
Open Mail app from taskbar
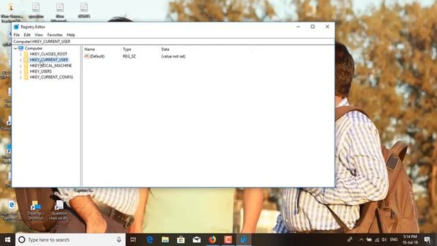click(197, 240)
